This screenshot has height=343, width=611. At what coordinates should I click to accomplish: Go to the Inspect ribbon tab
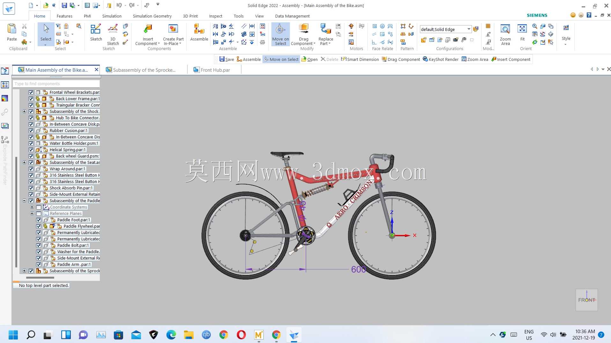(x=216, y=16)
